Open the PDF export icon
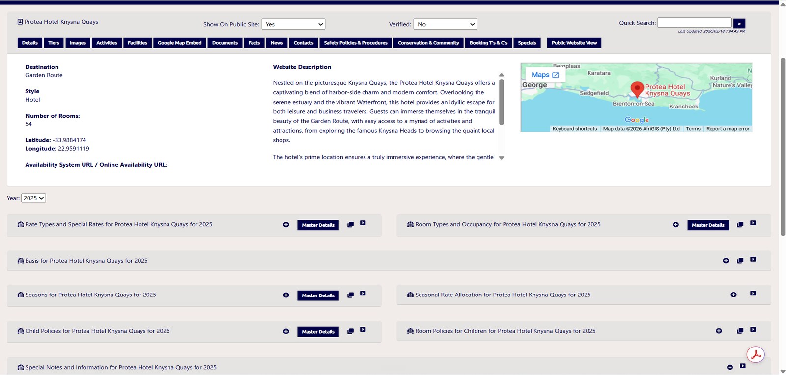 pos(756,354)
